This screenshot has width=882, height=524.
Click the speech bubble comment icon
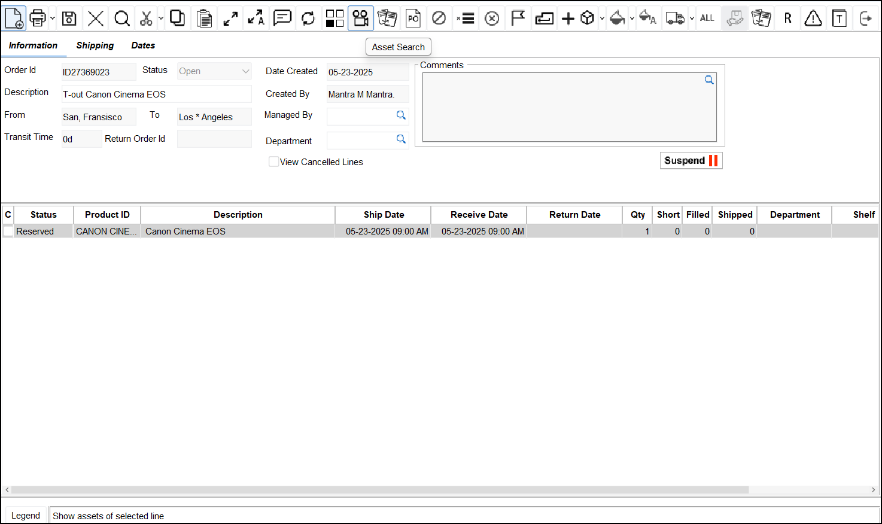[282, 19]
